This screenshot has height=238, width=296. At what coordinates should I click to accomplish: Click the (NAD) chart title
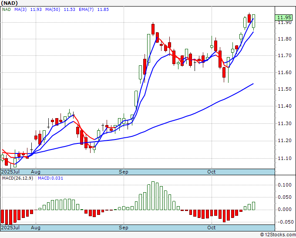click(9, 3)
